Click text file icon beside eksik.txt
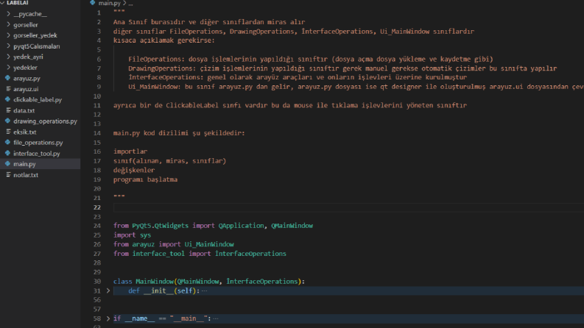 tap(8, 132)
